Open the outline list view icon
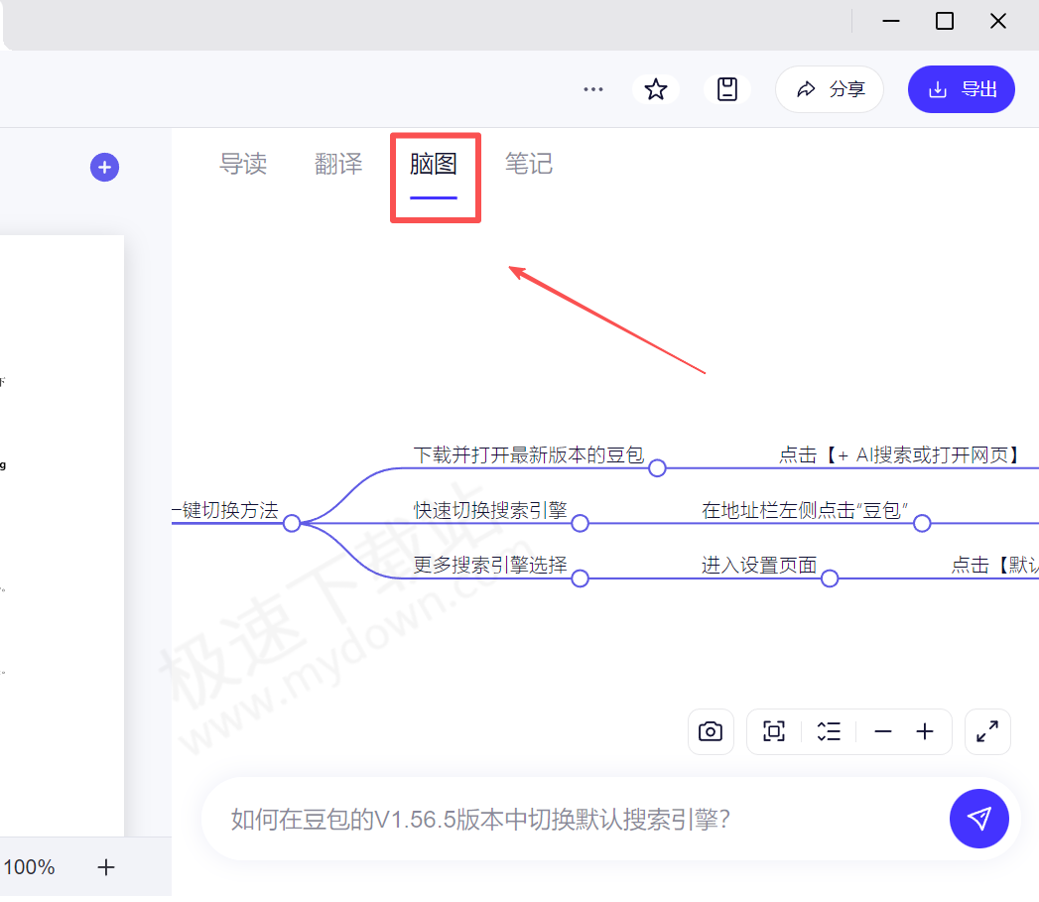 [x=830, y=731]
